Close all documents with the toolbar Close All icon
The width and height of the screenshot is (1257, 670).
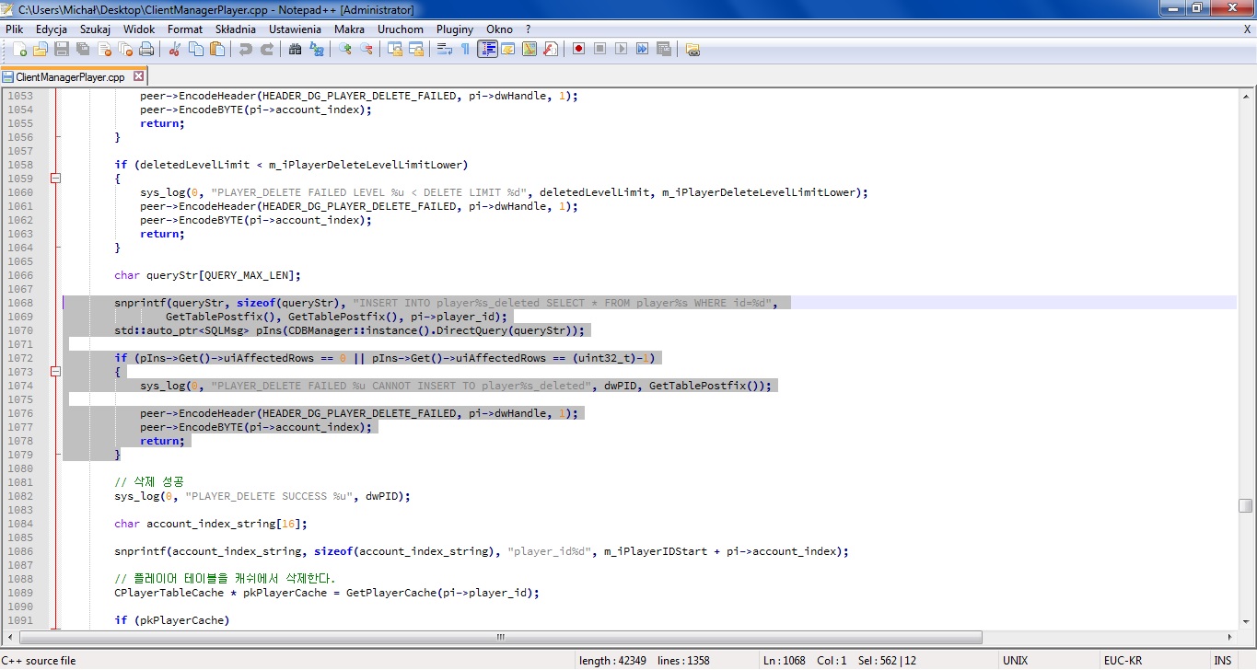coord(125,49)
